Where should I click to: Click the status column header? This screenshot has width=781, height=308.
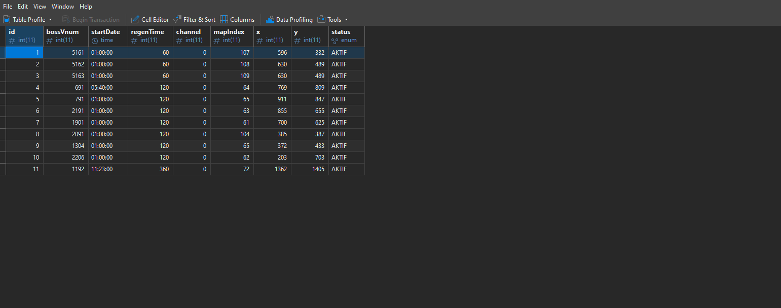tap(347, 36)
